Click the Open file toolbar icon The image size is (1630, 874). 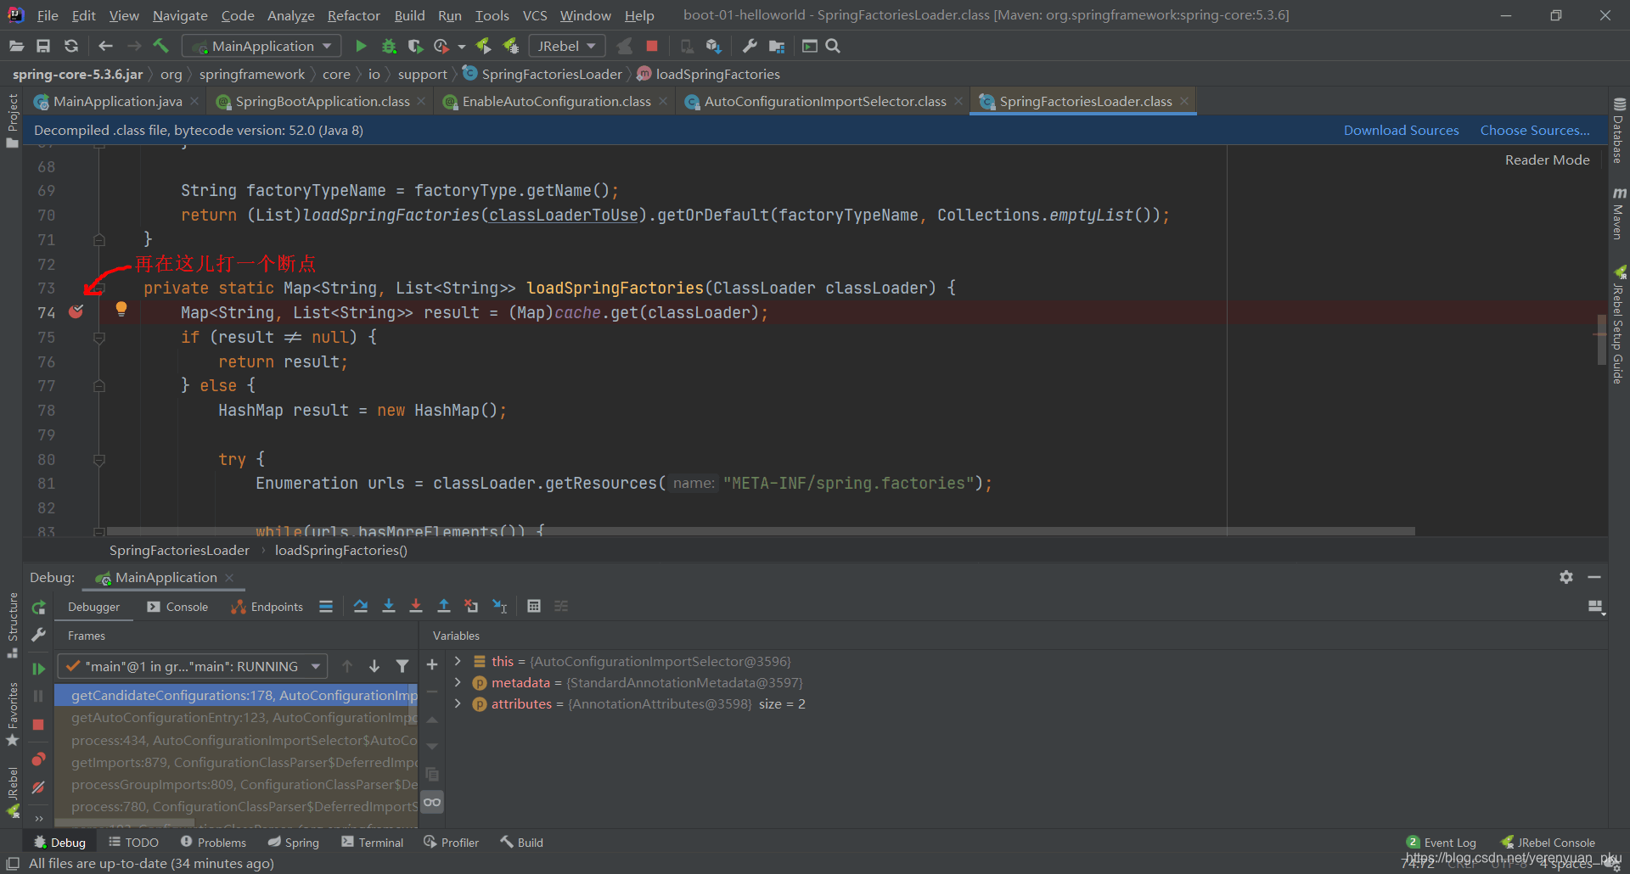point(16,46)
